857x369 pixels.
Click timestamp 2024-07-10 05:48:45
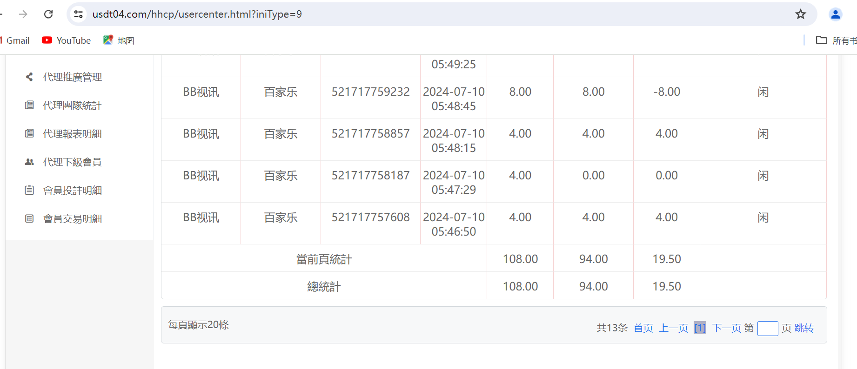[454, 99]
